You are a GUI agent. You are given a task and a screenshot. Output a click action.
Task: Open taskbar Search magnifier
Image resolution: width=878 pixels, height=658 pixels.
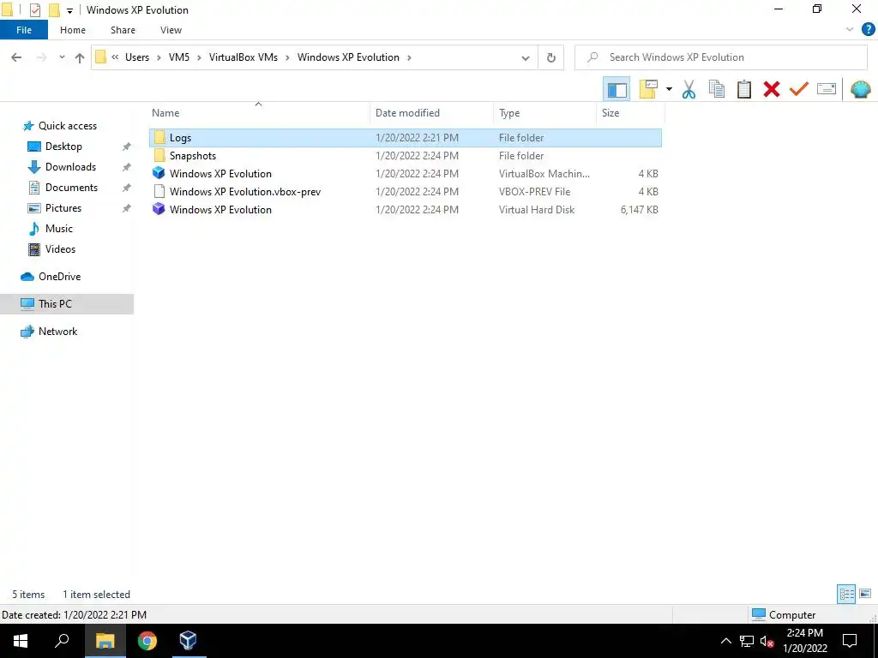click(x=62, y=641)
